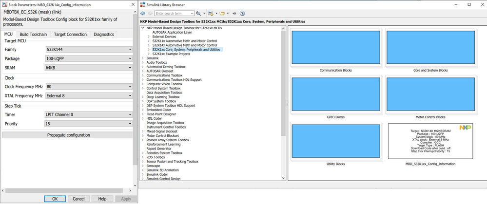Collapse NXP Model-Based Design Toolbox node
The height and width of the screenshot is (204, 487).
[142, 28]
